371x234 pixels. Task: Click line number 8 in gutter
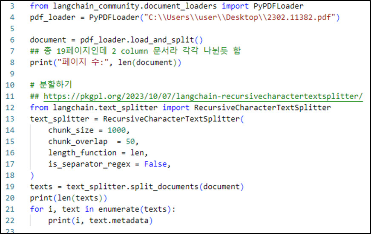tap(12, 62)
